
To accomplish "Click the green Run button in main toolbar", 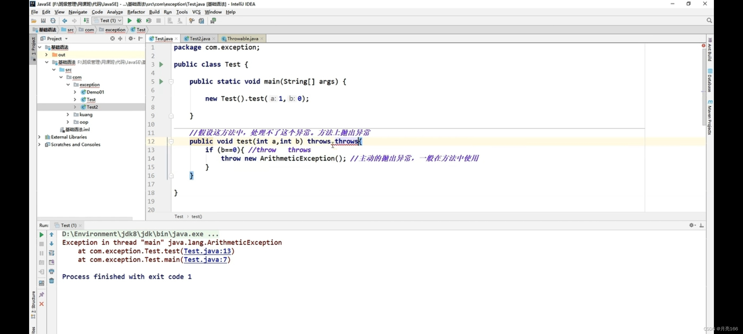I will pyautogui.click(x=129, y=21).
